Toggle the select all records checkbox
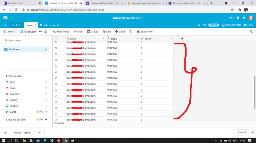 56,38
